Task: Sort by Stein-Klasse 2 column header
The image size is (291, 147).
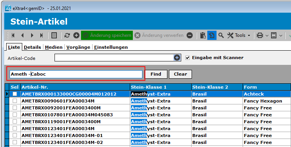Action: (x=217, y=87)
